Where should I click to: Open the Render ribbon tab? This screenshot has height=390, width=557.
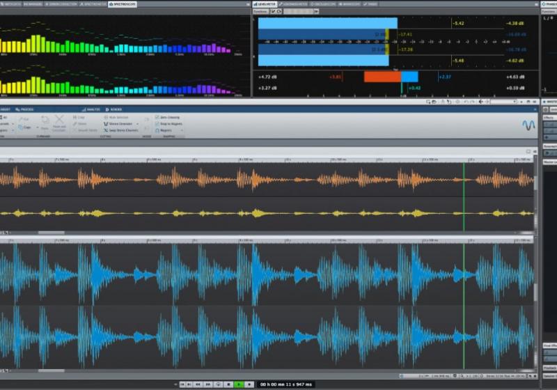115,109
